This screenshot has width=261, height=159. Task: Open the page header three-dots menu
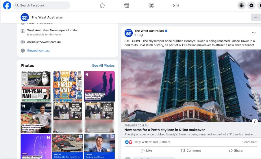(256, 17)
